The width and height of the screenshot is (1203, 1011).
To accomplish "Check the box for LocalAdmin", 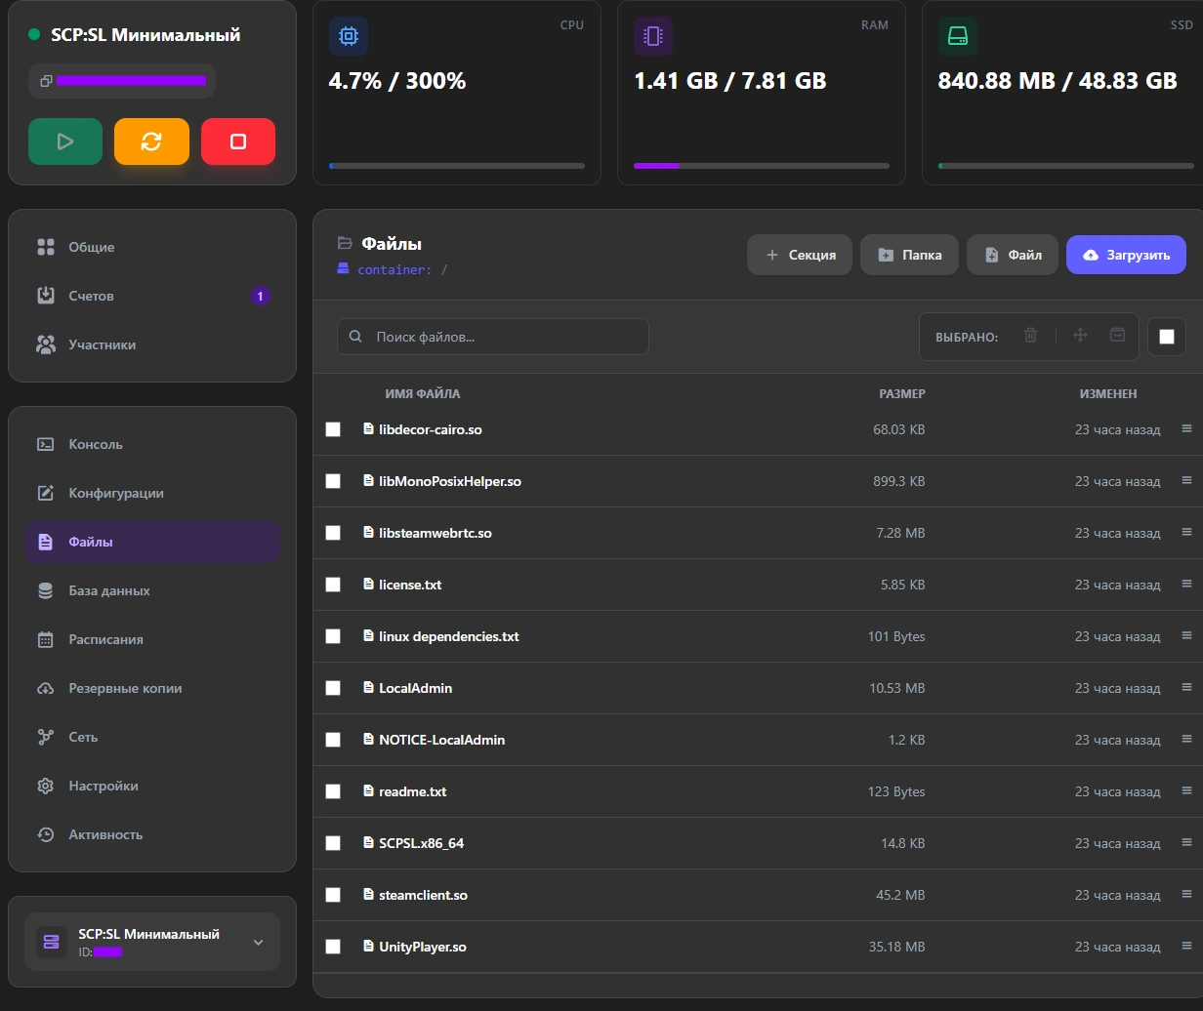I will point(333,688).
